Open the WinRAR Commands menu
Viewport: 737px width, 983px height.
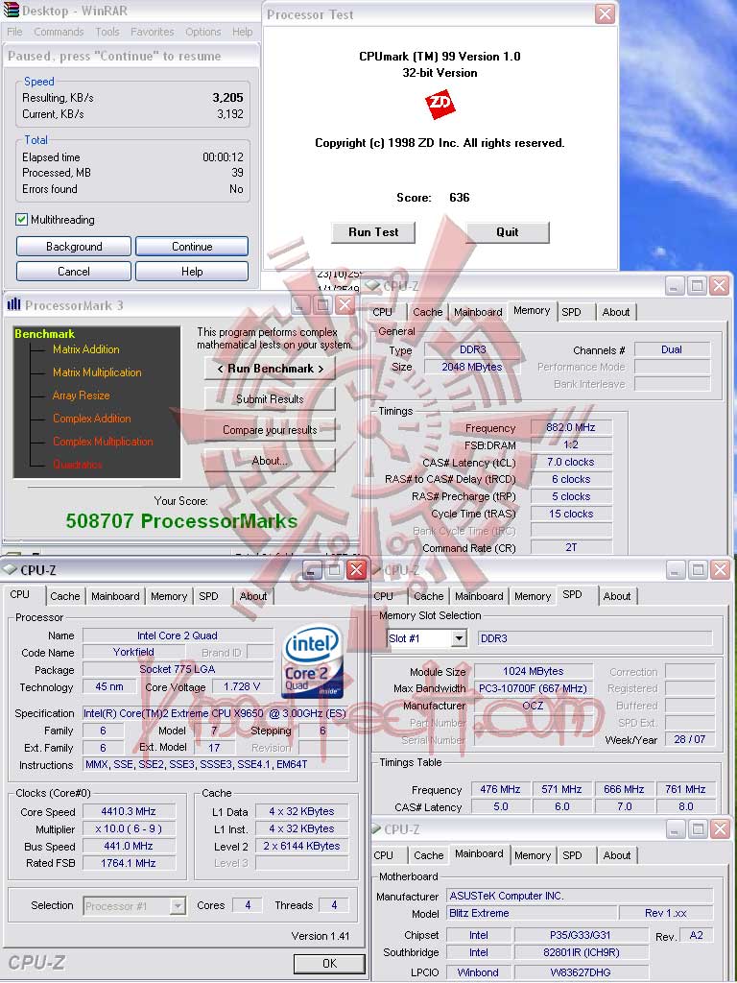point(59,32)
